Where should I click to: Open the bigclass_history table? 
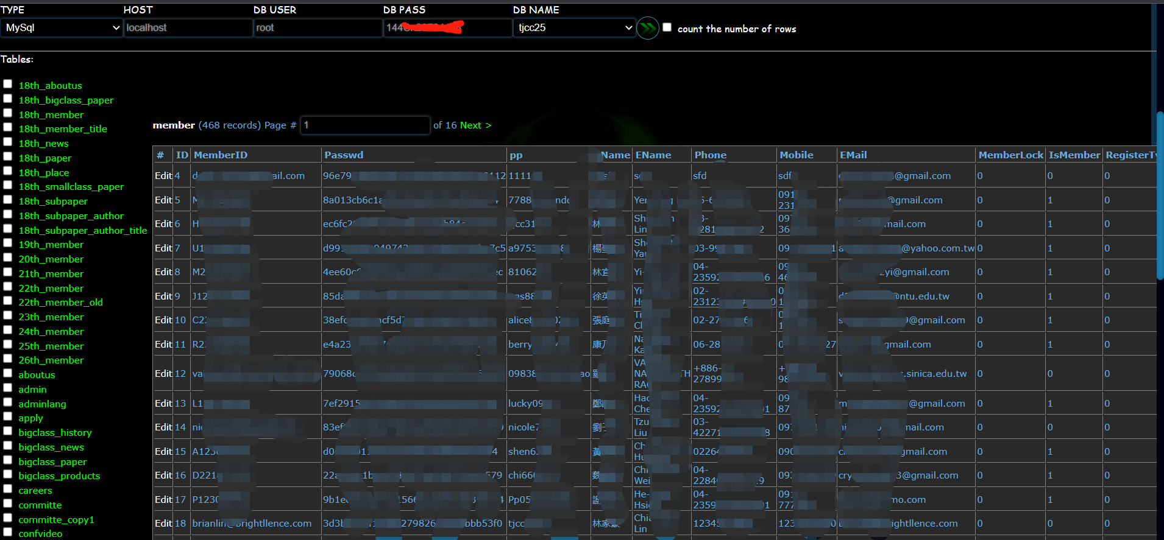pos(55,432)
